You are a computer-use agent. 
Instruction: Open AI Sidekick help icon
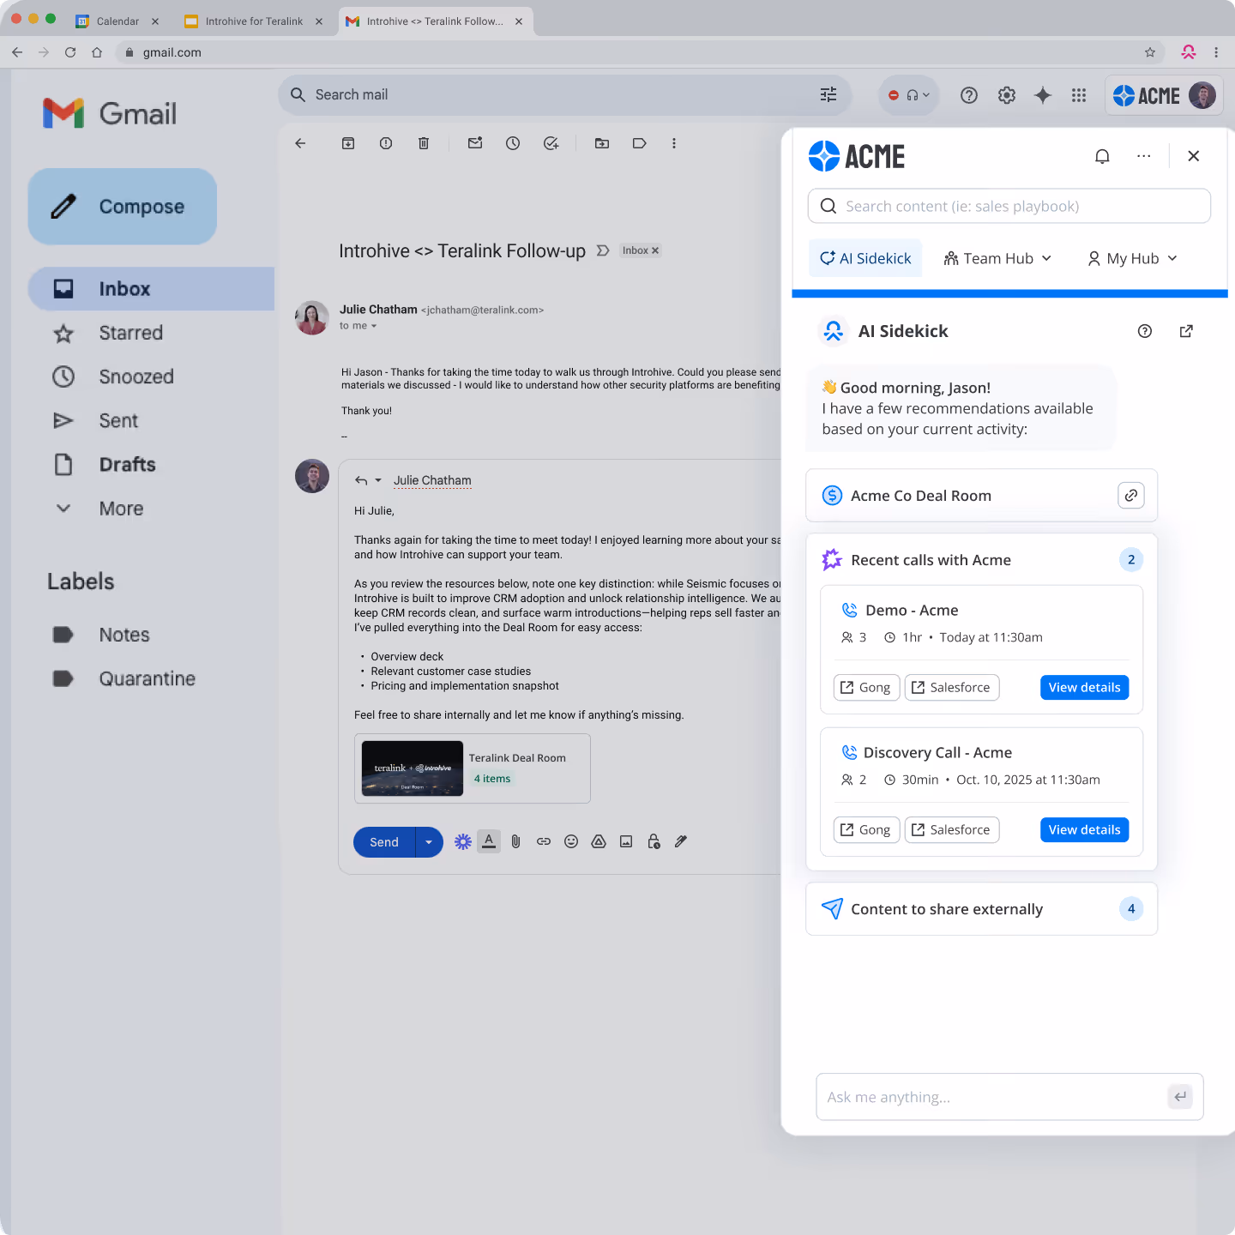point(1145,331)
